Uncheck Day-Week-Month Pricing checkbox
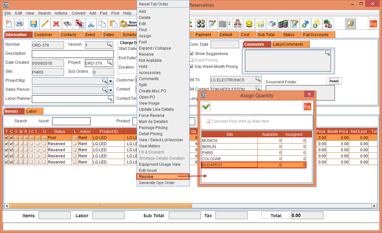 tap(192, 67)
